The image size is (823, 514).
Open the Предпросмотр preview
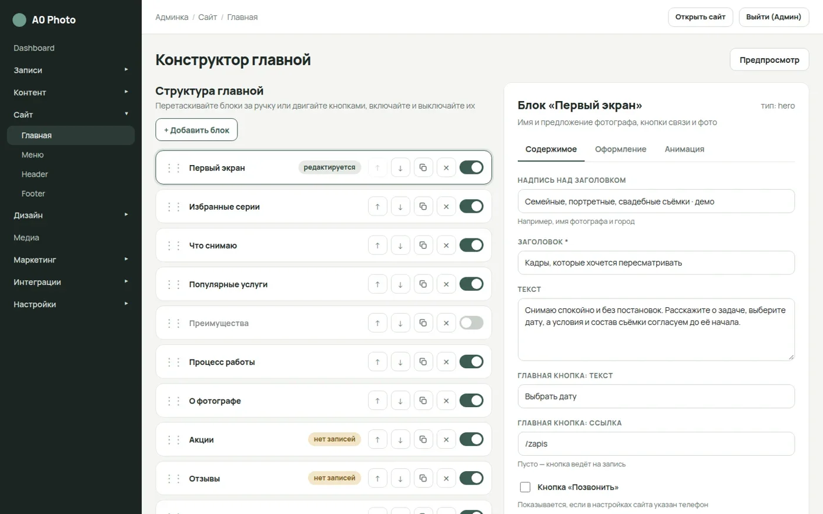(769, 60)
